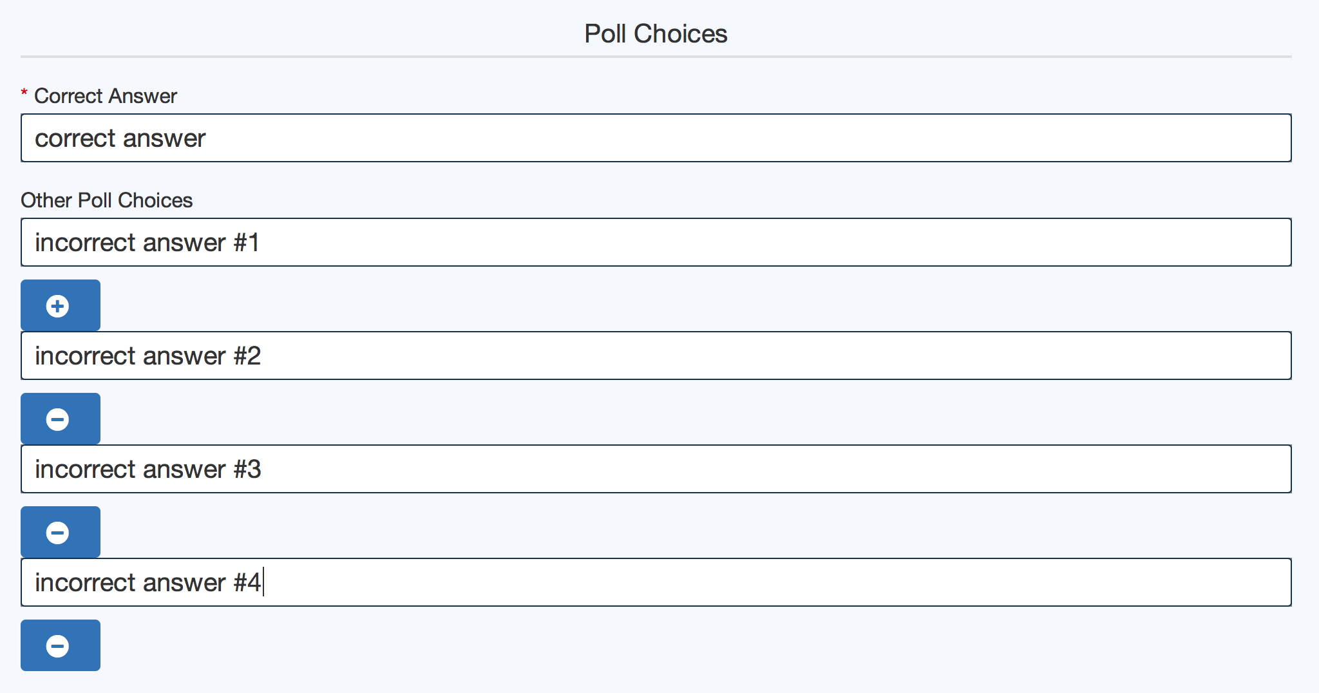This screenshot has width=1319, height=693.
Task: Click the incorrect answer #4 input field
Action: (656, 582)
